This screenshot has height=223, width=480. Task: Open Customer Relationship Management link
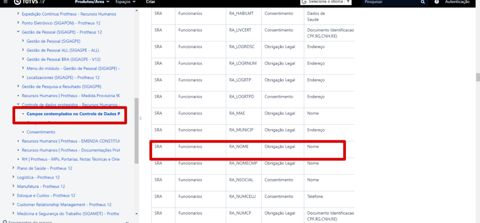click(64, 205)
